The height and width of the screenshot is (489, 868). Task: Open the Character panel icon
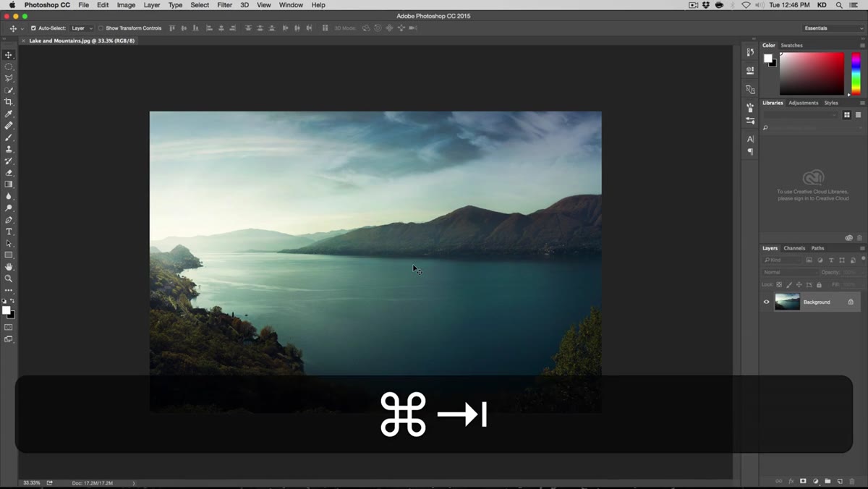point(750,139)
